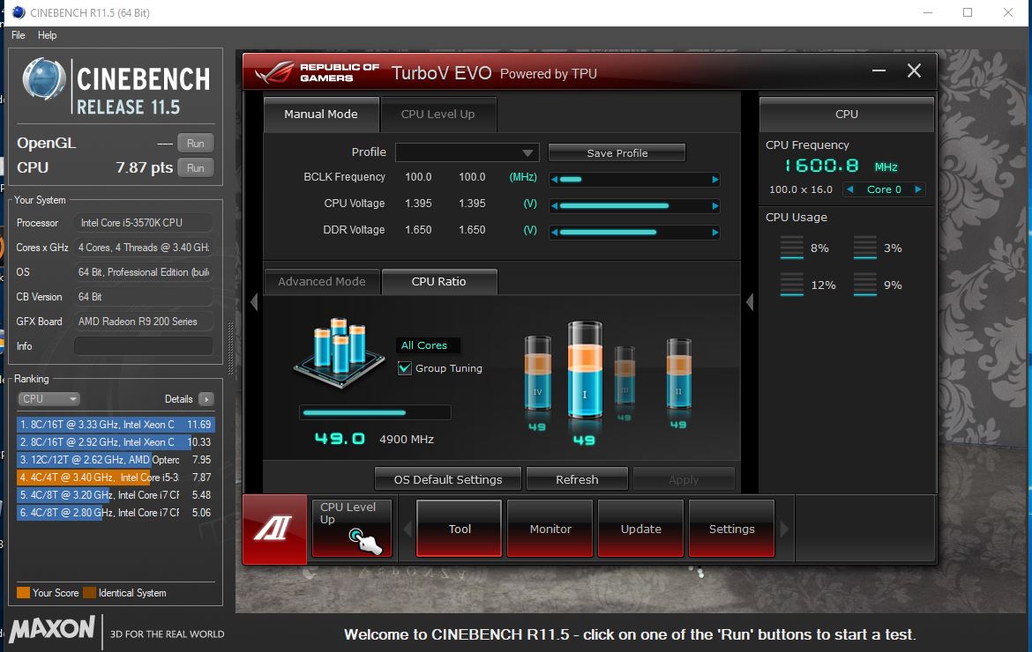
Task: Open the CPU Level Up shortcut tile
Action: [351, 529]
